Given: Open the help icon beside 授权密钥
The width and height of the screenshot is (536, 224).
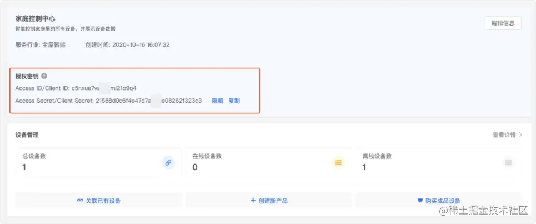Looking at the screenshot, I should pos(44,76).
